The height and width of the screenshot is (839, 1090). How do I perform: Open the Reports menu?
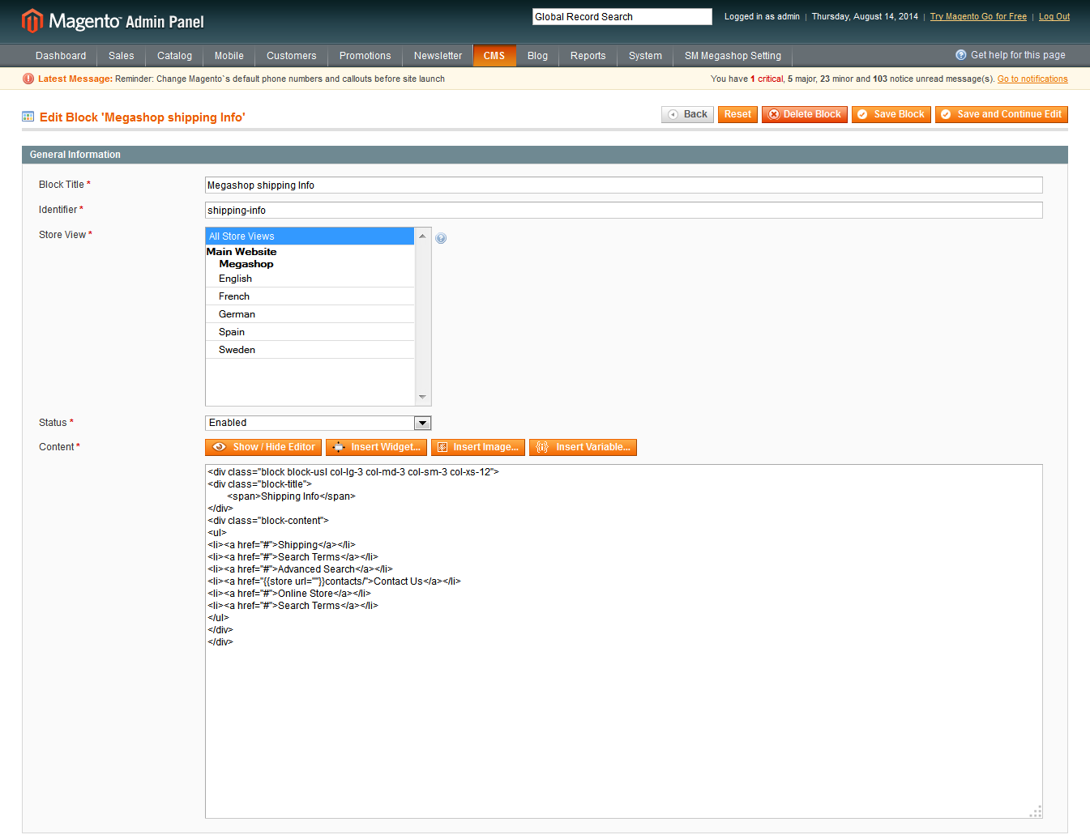tap(588, 56)
